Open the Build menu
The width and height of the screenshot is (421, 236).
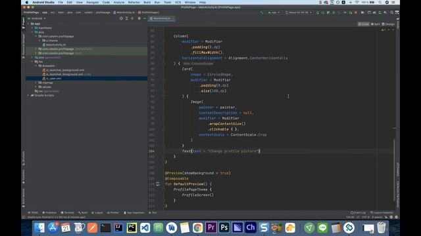tap(147, 2)
